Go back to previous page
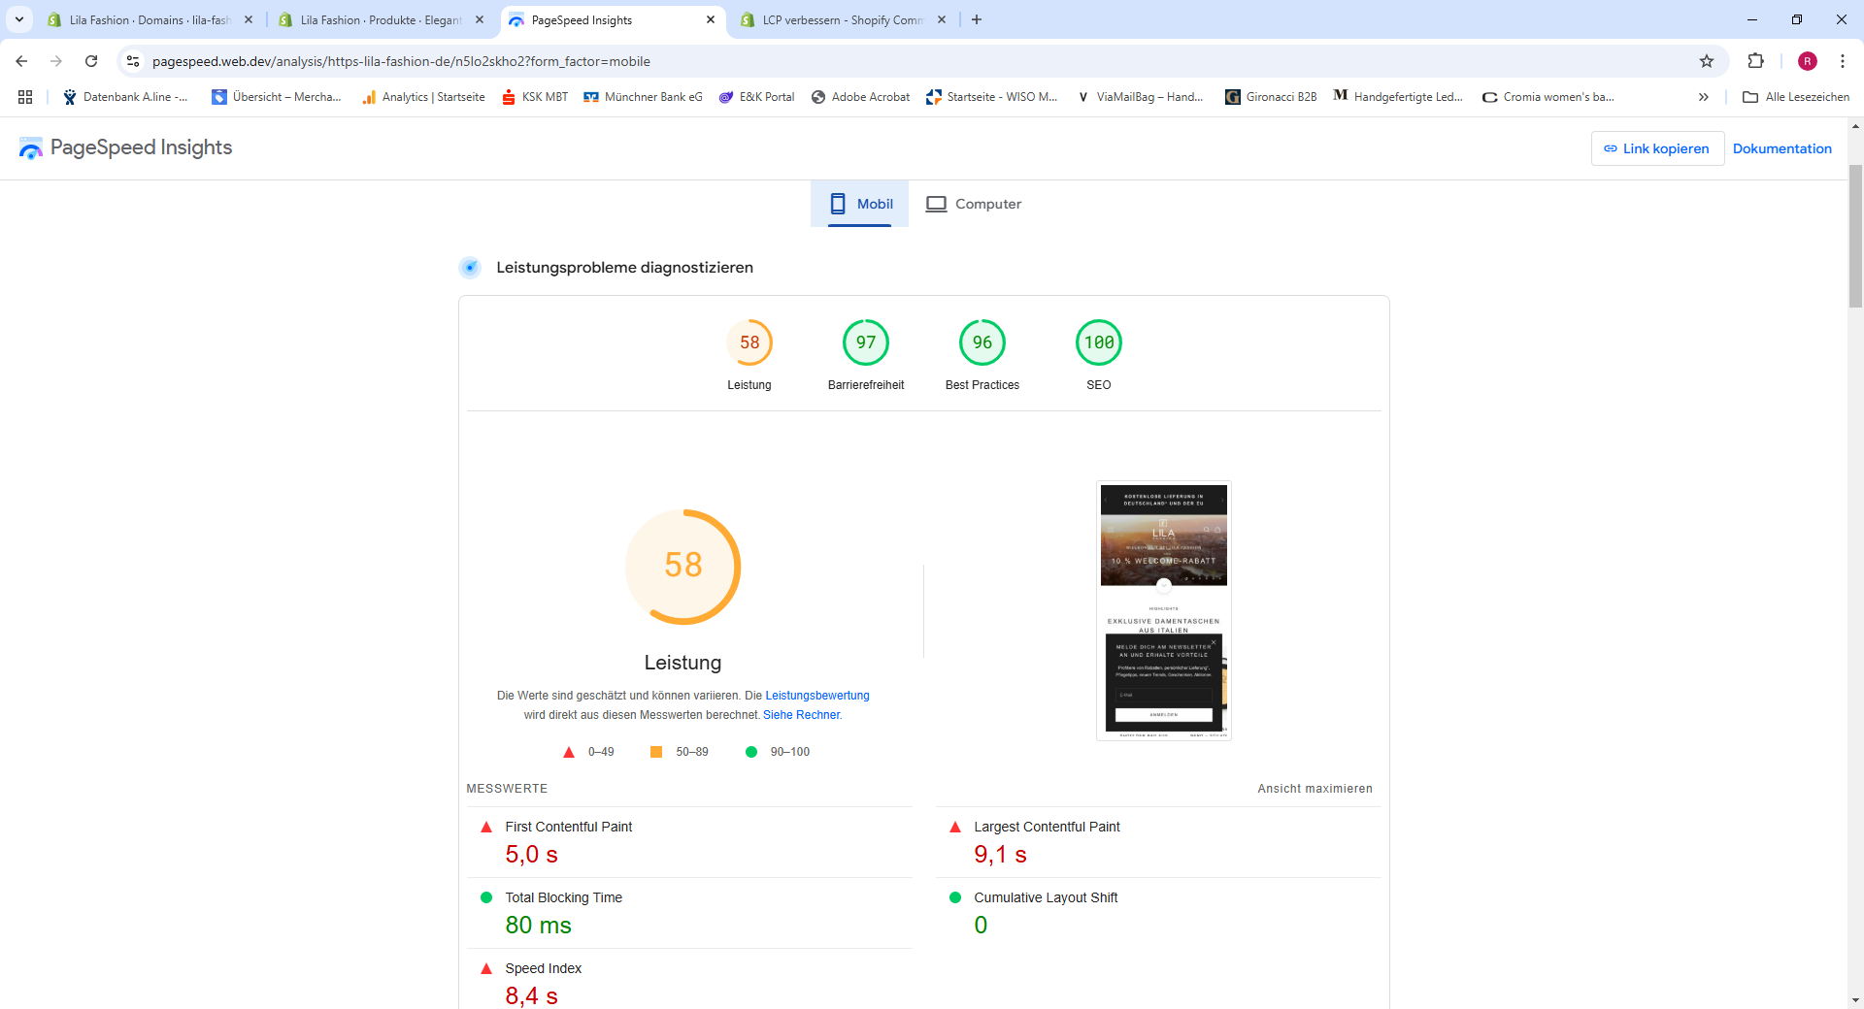Screen dimensions: 1864x1009 [21, 61]
